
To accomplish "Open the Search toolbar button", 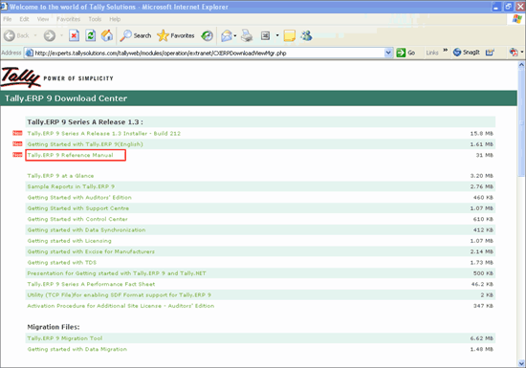I will pyautogui.click(x=136, y=35).
